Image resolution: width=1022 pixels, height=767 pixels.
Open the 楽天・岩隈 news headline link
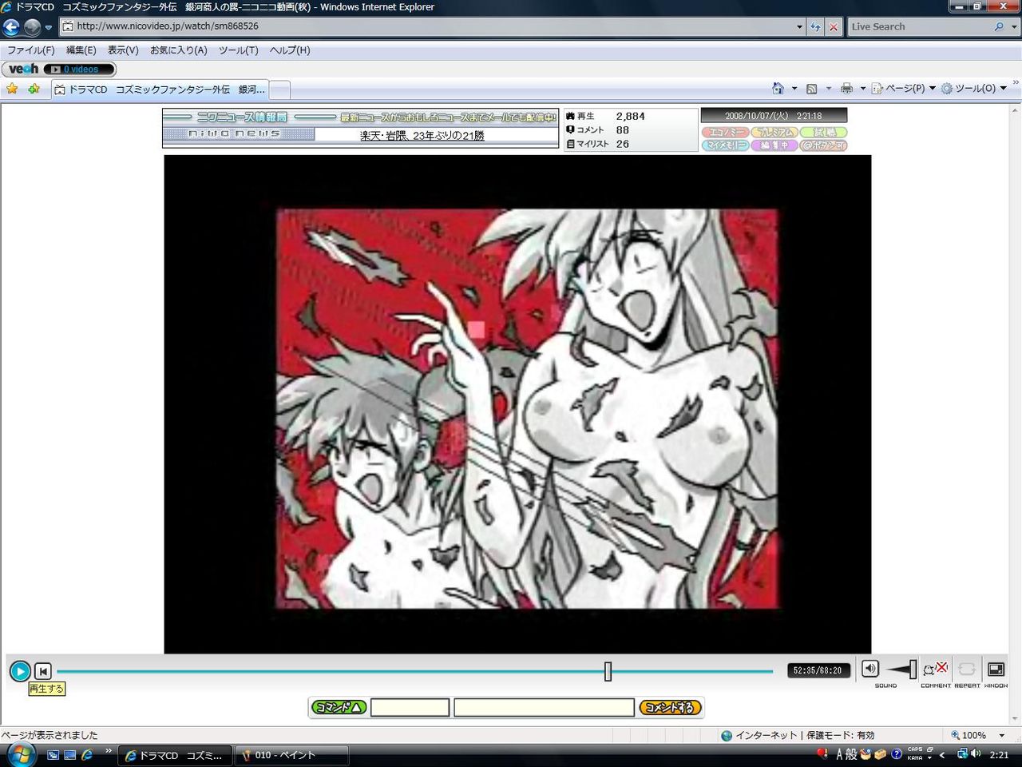tap(422, 136)
